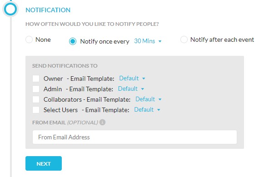Click the NOTIFICATION section heading
This screenshot has height=177, width=269.
[x=48, y=10]
